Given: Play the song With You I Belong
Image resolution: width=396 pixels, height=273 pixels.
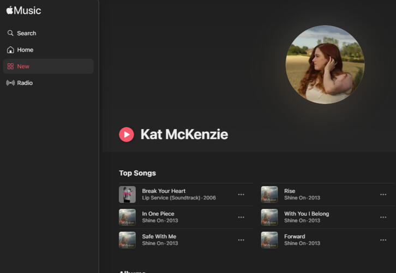Looking at the screenshot, I should coord(307,214).
